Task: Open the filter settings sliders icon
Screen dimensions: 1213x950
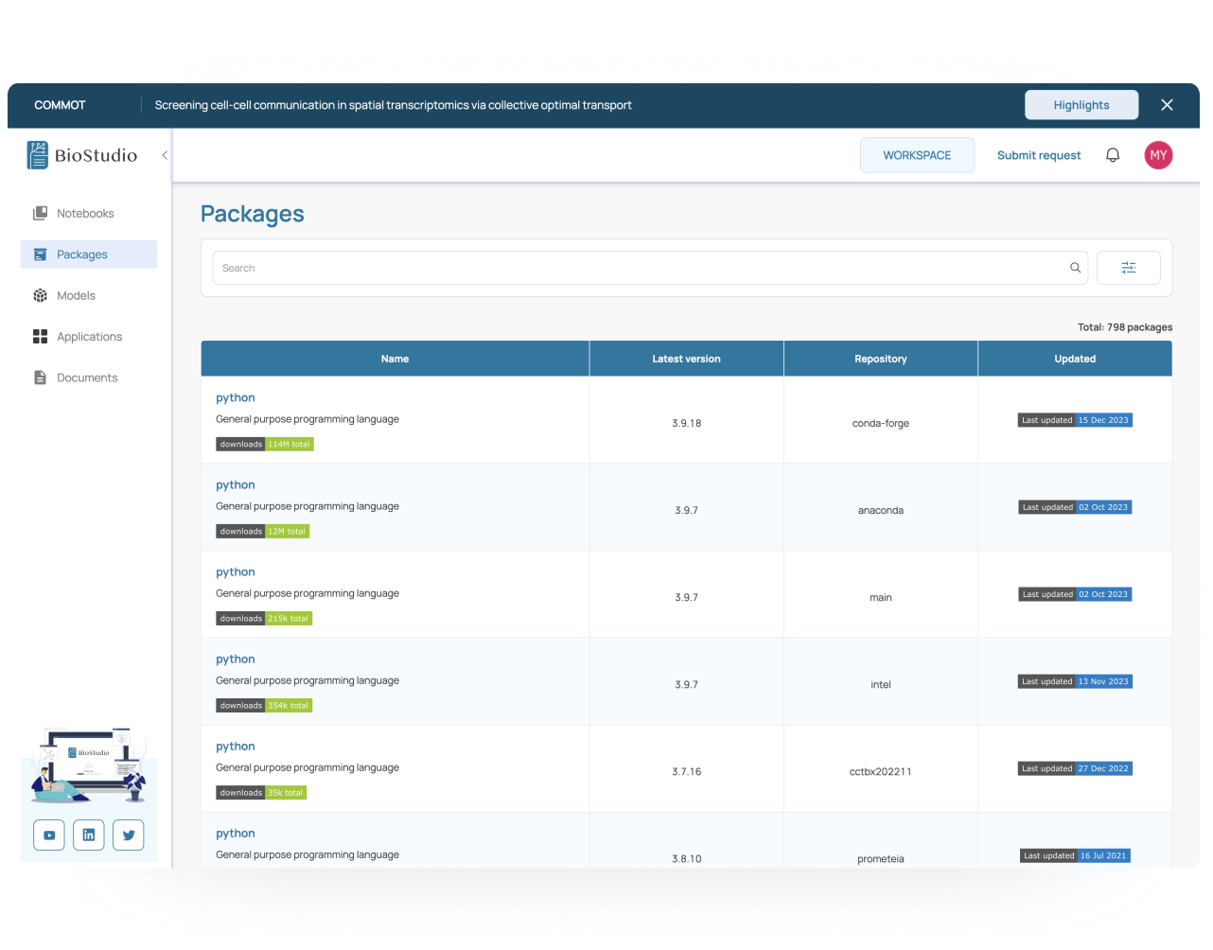Action: click(1128, 268)
